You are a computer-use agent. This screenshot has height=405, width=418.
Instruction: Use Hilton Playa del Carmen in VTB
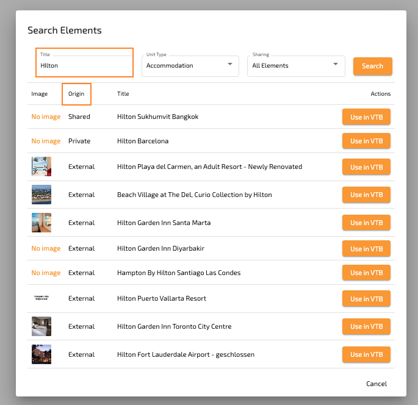[x=366, y=167]
